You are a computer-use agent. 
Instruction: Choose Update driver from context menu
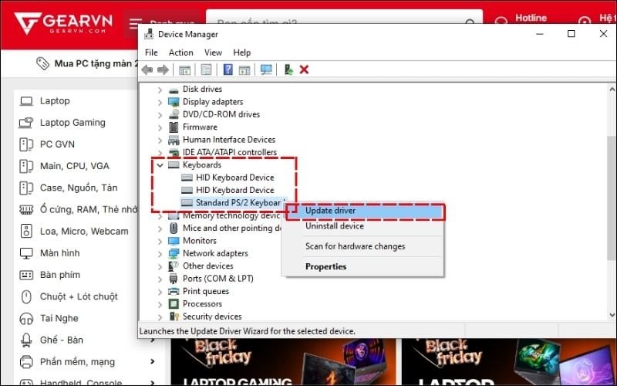[x=330, y=210]
